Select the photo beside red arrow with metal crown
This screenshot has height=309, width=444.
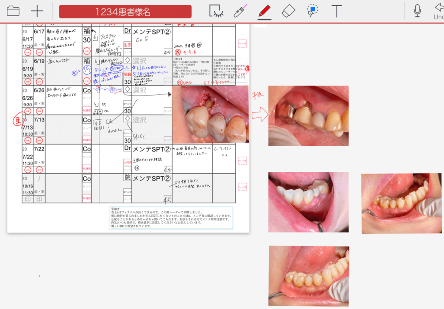coord(308,116)
